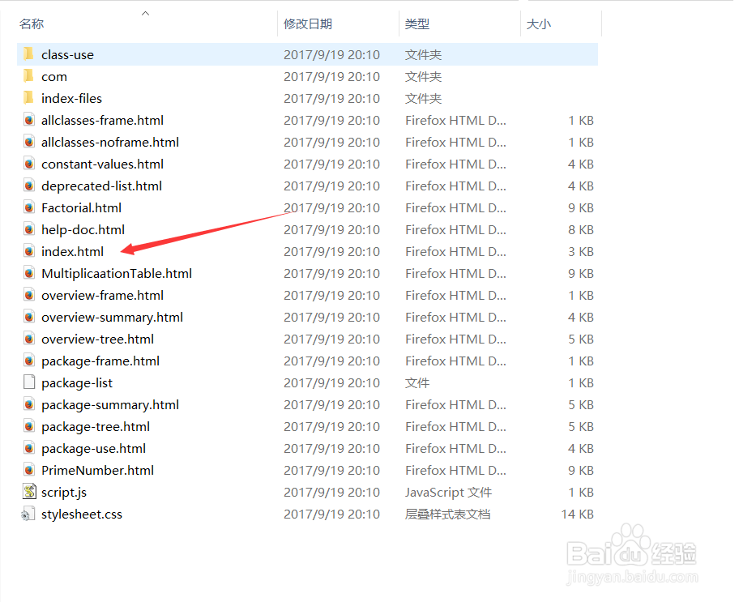This screenshot has width=739, height=602.
Task: Click the Firefox icon beside package-use.html
Action: click(x=28, y=448)
